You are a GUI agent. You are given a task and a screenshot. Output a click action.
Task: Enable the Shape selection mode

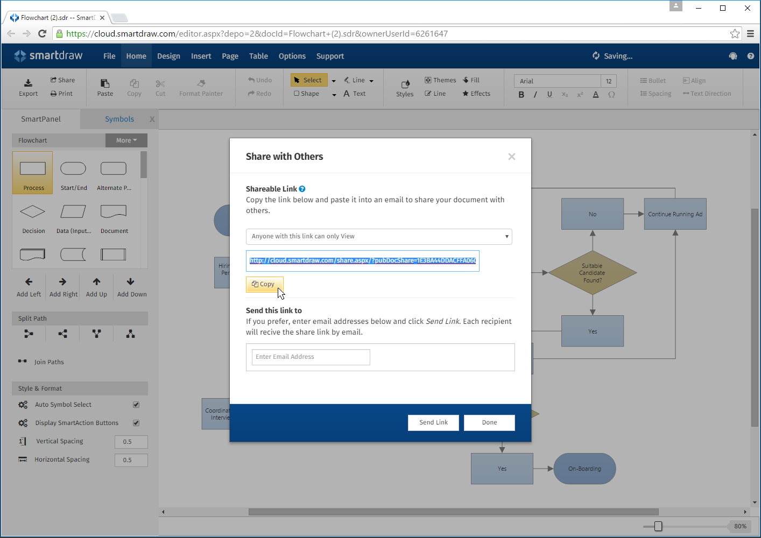[306, 93]
